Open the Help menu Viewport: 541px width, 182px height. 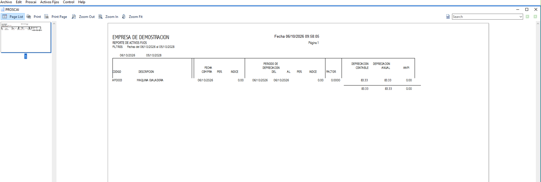coord(82,2)
